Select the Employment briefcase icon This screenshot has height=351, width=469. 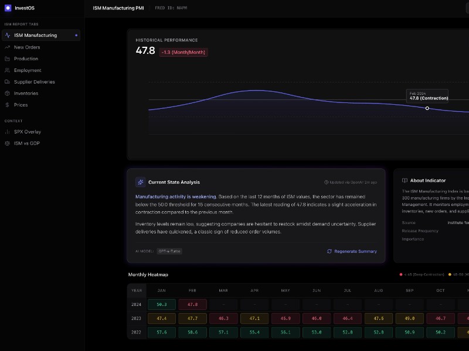[x=7, y=70]
